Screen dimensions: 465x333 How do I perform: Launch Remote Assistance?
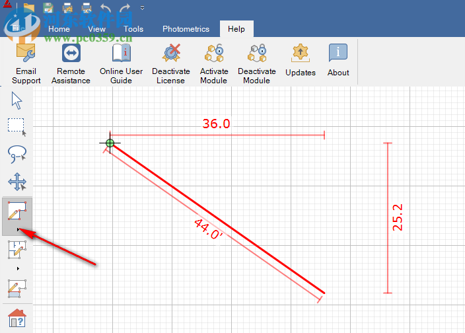(x=71, y=63)
